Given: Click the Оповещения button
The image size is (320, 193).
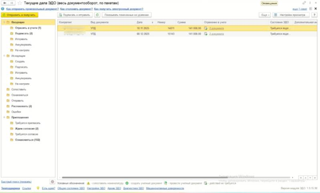Looking at the screenshot, I should pyautogui.click(x=269, y=3).
